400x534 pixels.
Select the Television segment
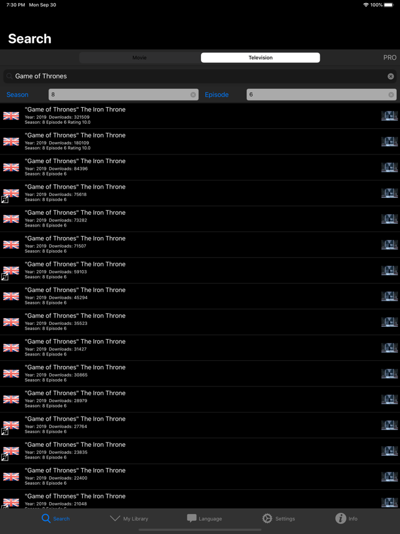(261, 57)
